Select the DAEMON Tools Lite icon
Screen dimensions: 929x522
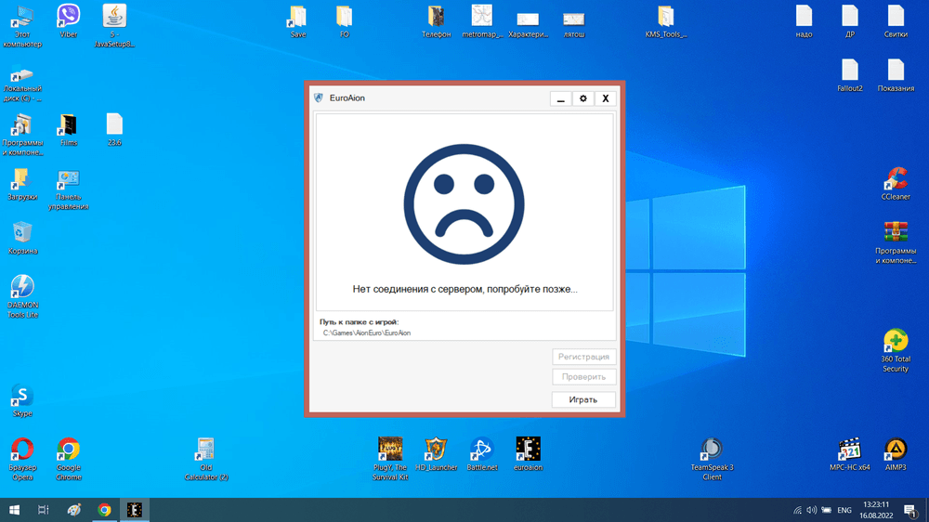[x=21, y=287]
